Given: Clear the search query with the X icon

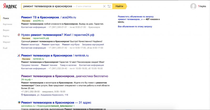Looking at the screenshot, I should coord(104,6).
